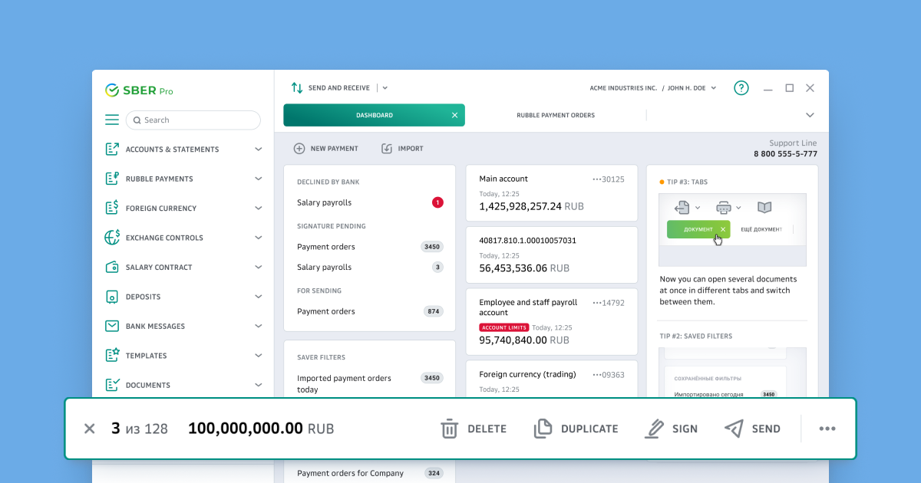
Task: Toggle the hamburger menu icon
Action: pos(112,120)
